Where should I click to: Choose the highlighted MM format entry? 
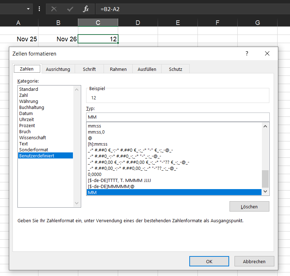(x=174, y=192)
